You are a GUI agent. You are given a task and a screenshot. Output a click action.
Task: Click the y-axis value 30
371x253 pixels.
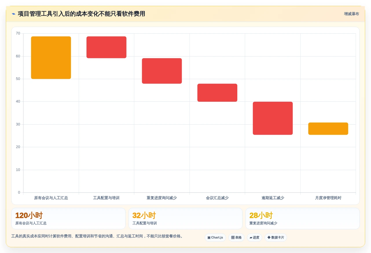pos(18,124)
